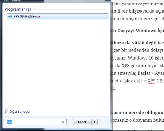Click the 'bir nedenden dolayı' line in document
The image size is (164, 131).
pos(138,50)
